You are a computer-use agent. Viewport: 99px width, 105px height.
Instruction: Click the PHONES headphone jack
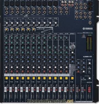[x=90, y=23]
